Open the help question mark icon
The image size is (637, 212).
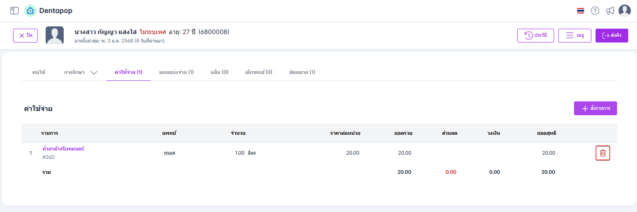pyautogui.click(x=595, y=10)
